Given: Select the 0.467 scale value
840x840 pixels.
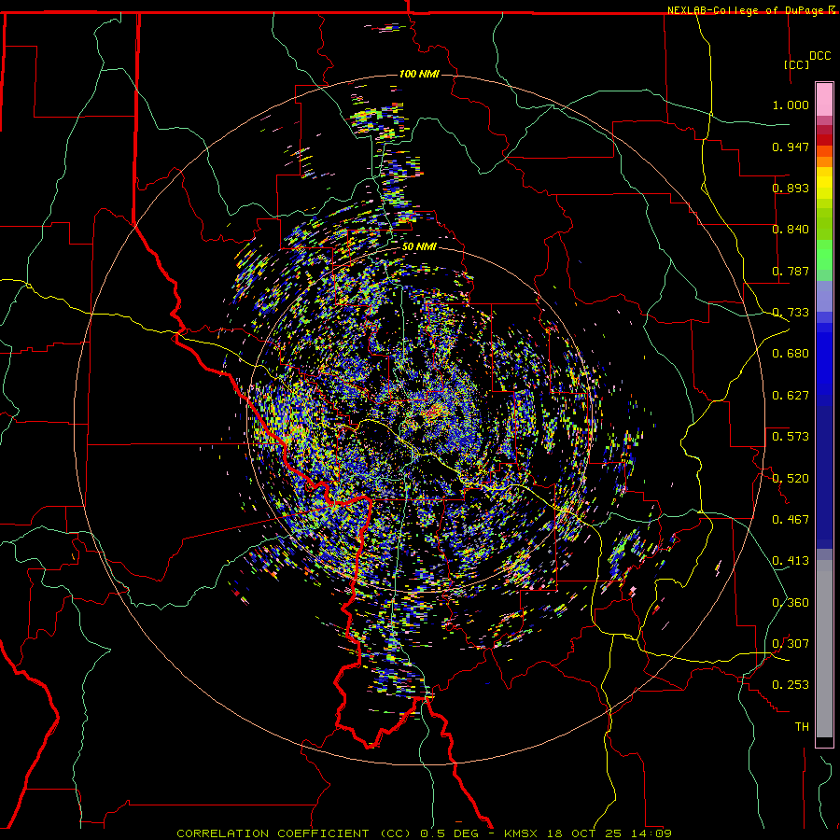Looking at the screenshot, I should point(791,520).
